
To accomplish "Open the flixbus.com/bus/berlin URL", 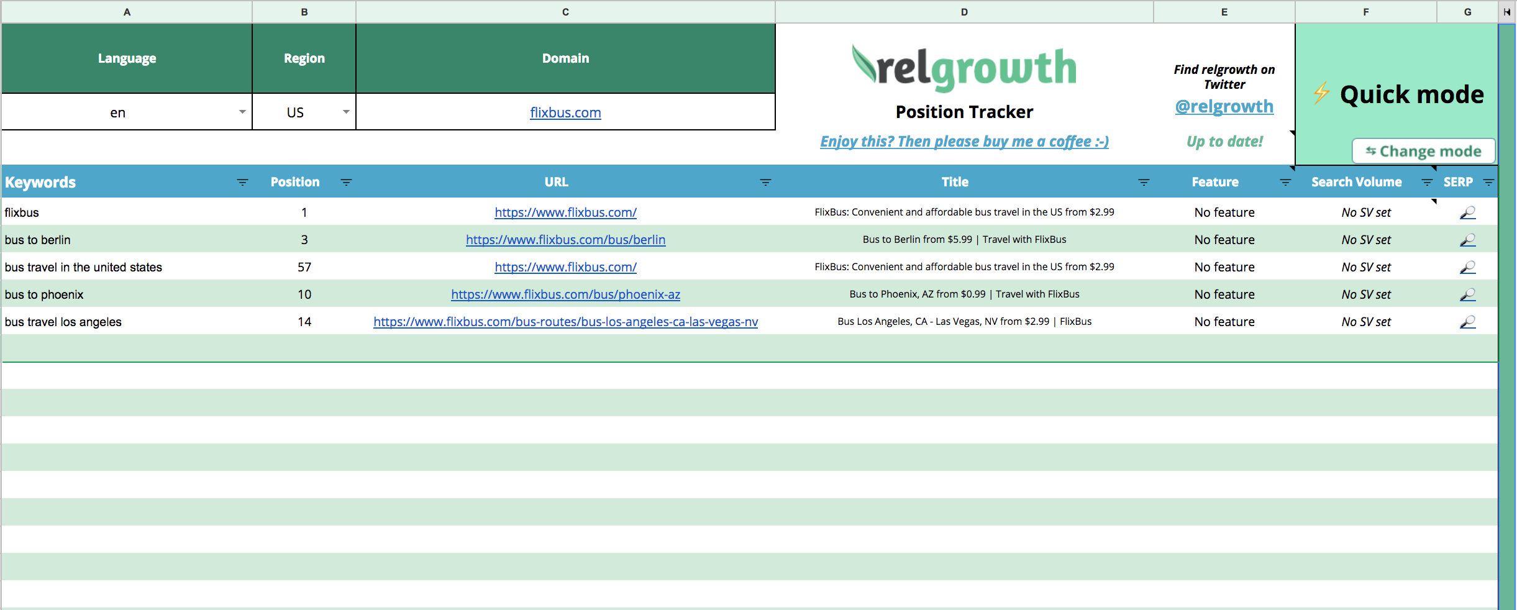I will tap(565, 240).
